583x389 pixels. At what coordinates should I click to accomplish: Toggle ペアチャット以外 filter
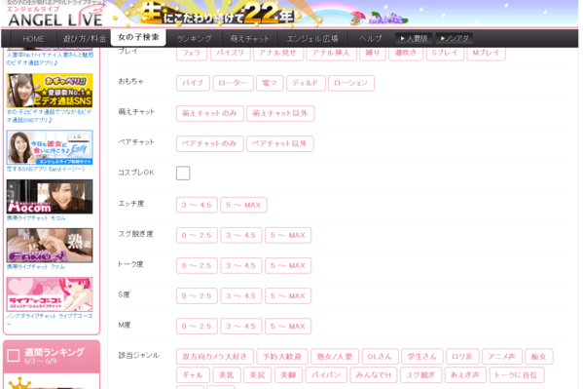[x=280, y=144]
